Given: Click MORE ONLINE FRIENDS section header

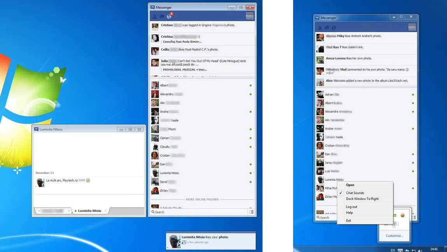Looking at the screenshot, I should [x=202, y=199].
